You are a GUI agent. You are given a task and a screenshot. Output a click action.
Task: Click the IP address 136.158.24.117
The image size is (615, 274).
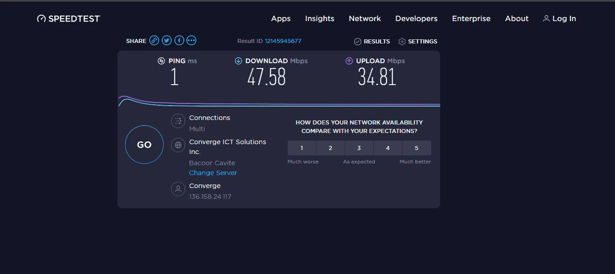(210, 197)
